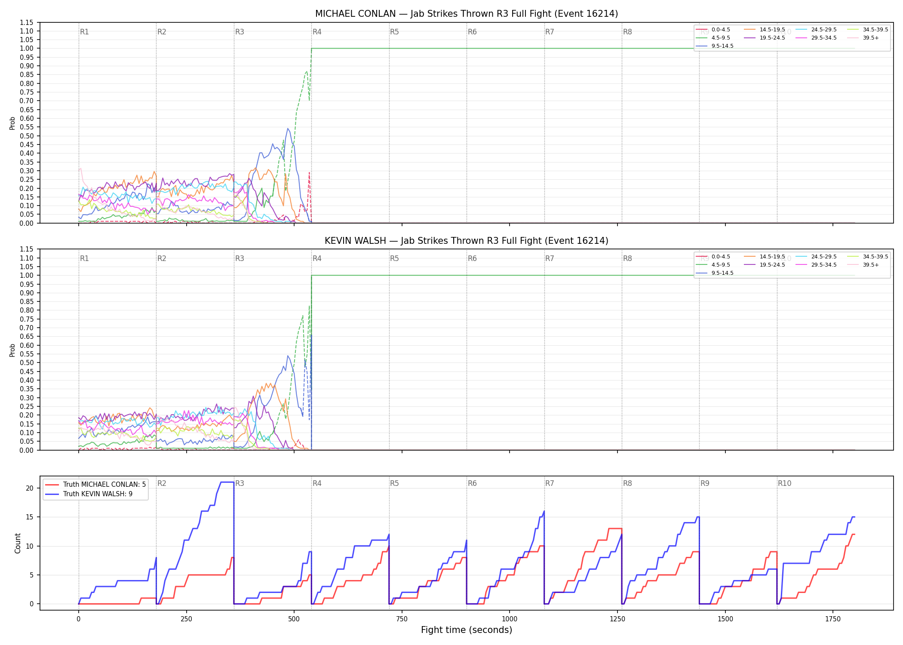This screenshot has height=645, width=903.
Task: Select the 34.5-39.5 legend entry in Conlan chart
Action: (x=868, y=30)
